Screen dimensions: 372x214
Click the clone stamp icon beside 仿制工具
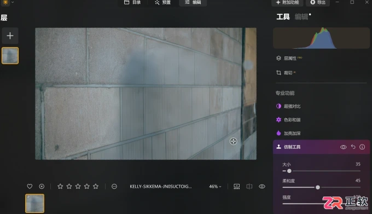pyautogui.click(x=278, y=147)
